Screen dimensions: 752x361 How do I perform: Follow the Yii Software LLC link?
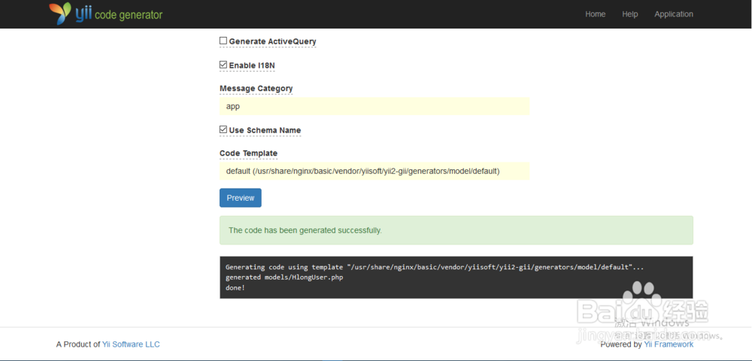[x=131, y=344]
